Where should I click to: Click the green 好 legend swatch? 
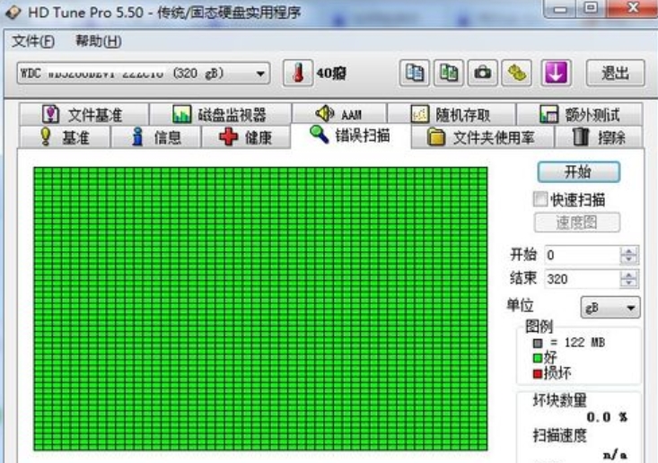coord(538,358)
